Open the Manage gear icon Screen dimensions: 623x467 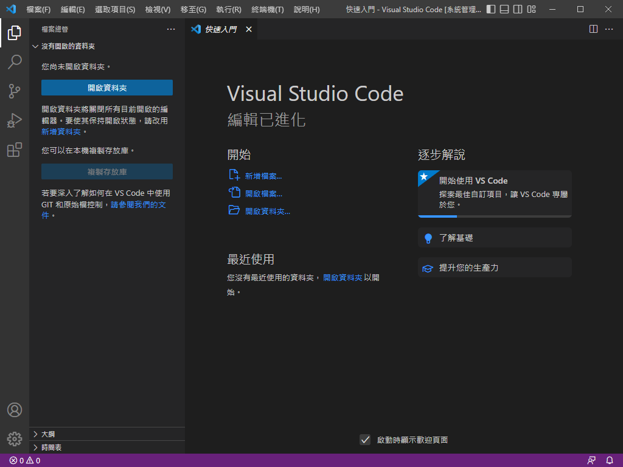(15, 439)
